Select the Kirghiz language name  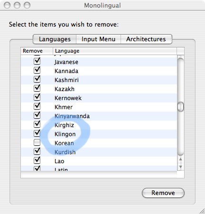tap(64, 125)
